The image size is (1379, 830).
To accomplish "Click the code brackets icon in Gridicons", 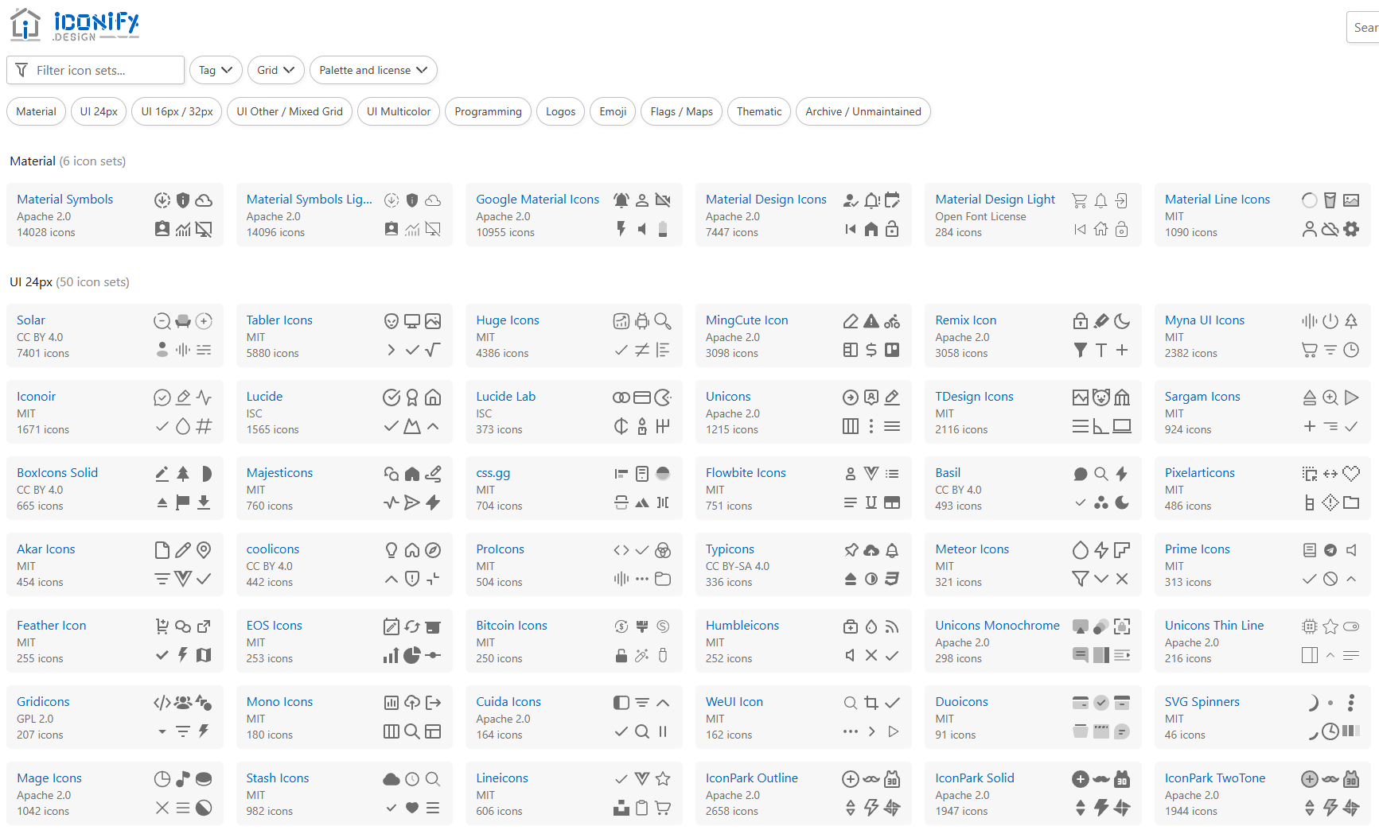I will [x=162, y=703].
